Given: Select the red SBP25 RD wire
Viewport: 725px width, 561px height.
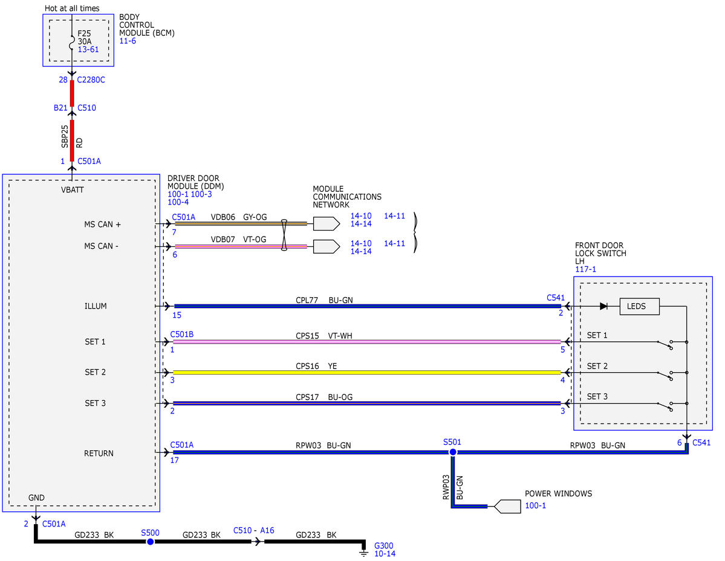Looking at the screenshot, I should tap(72, 140).
